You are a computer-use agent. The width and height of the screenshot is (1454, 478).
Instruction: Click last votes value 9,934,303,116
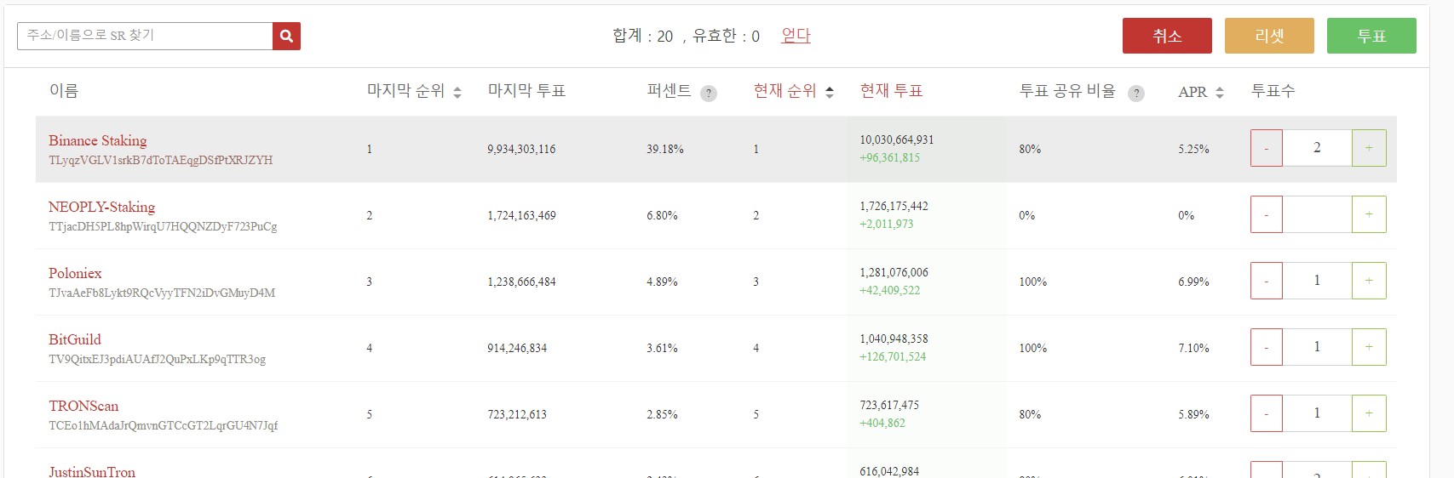click(x=521, y=149)
